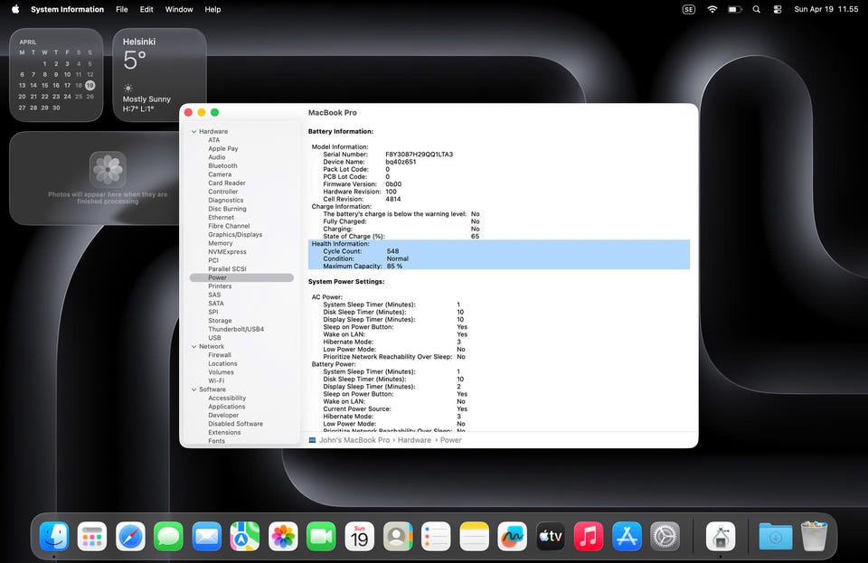Open Photos app in dock
The width and height of the screenshot is (868, 563).
pos(283,536)
